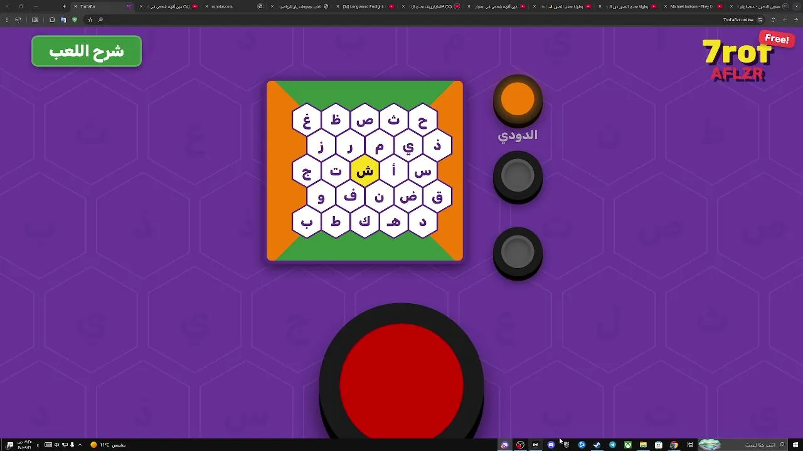Select the yellow ش hexagon cell
Screen dimensions: 803x451
(364, 171)
